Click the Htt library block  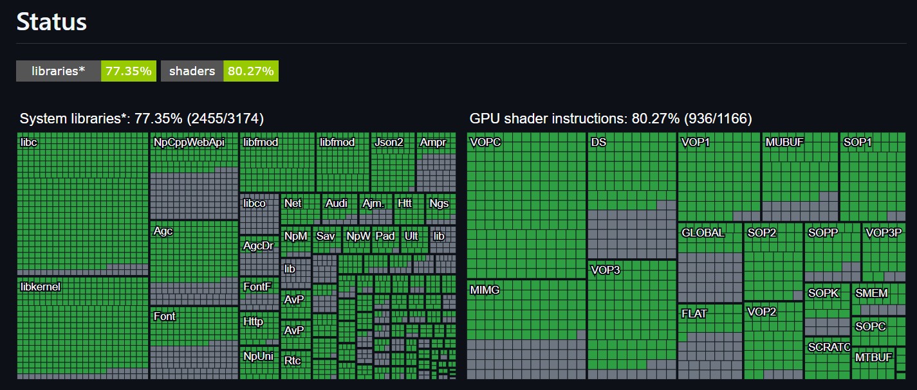[409, 209]
